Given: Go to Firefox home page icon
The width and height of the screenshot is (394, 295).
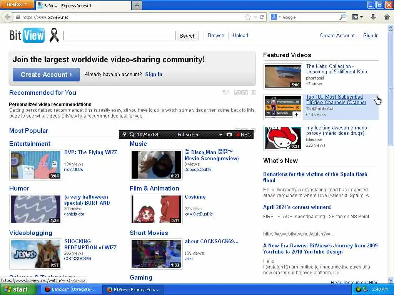Looking at the screenshot, I should pos(387,17).
